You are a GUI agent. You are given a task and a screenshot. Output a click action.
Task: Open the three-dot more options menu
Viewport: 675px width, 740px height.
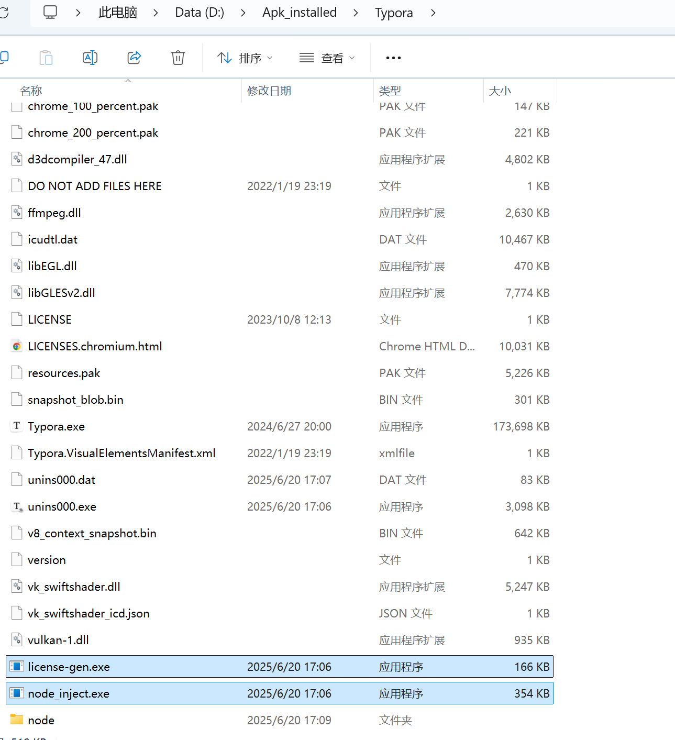[393, 58]
